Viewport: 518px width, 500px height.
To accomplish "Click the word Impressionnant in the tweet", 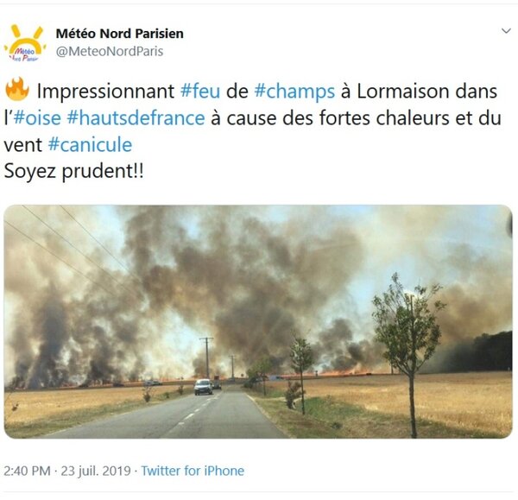I will [x=105, y=92].
